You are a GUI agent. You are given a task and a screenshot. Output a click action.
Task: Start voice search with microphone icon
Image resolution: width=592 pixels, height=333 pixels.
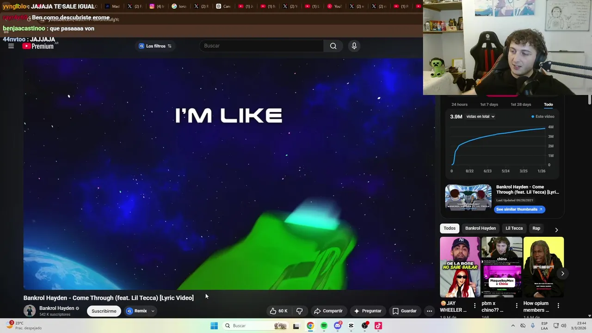pyautogui.click(x=354, y=46)
